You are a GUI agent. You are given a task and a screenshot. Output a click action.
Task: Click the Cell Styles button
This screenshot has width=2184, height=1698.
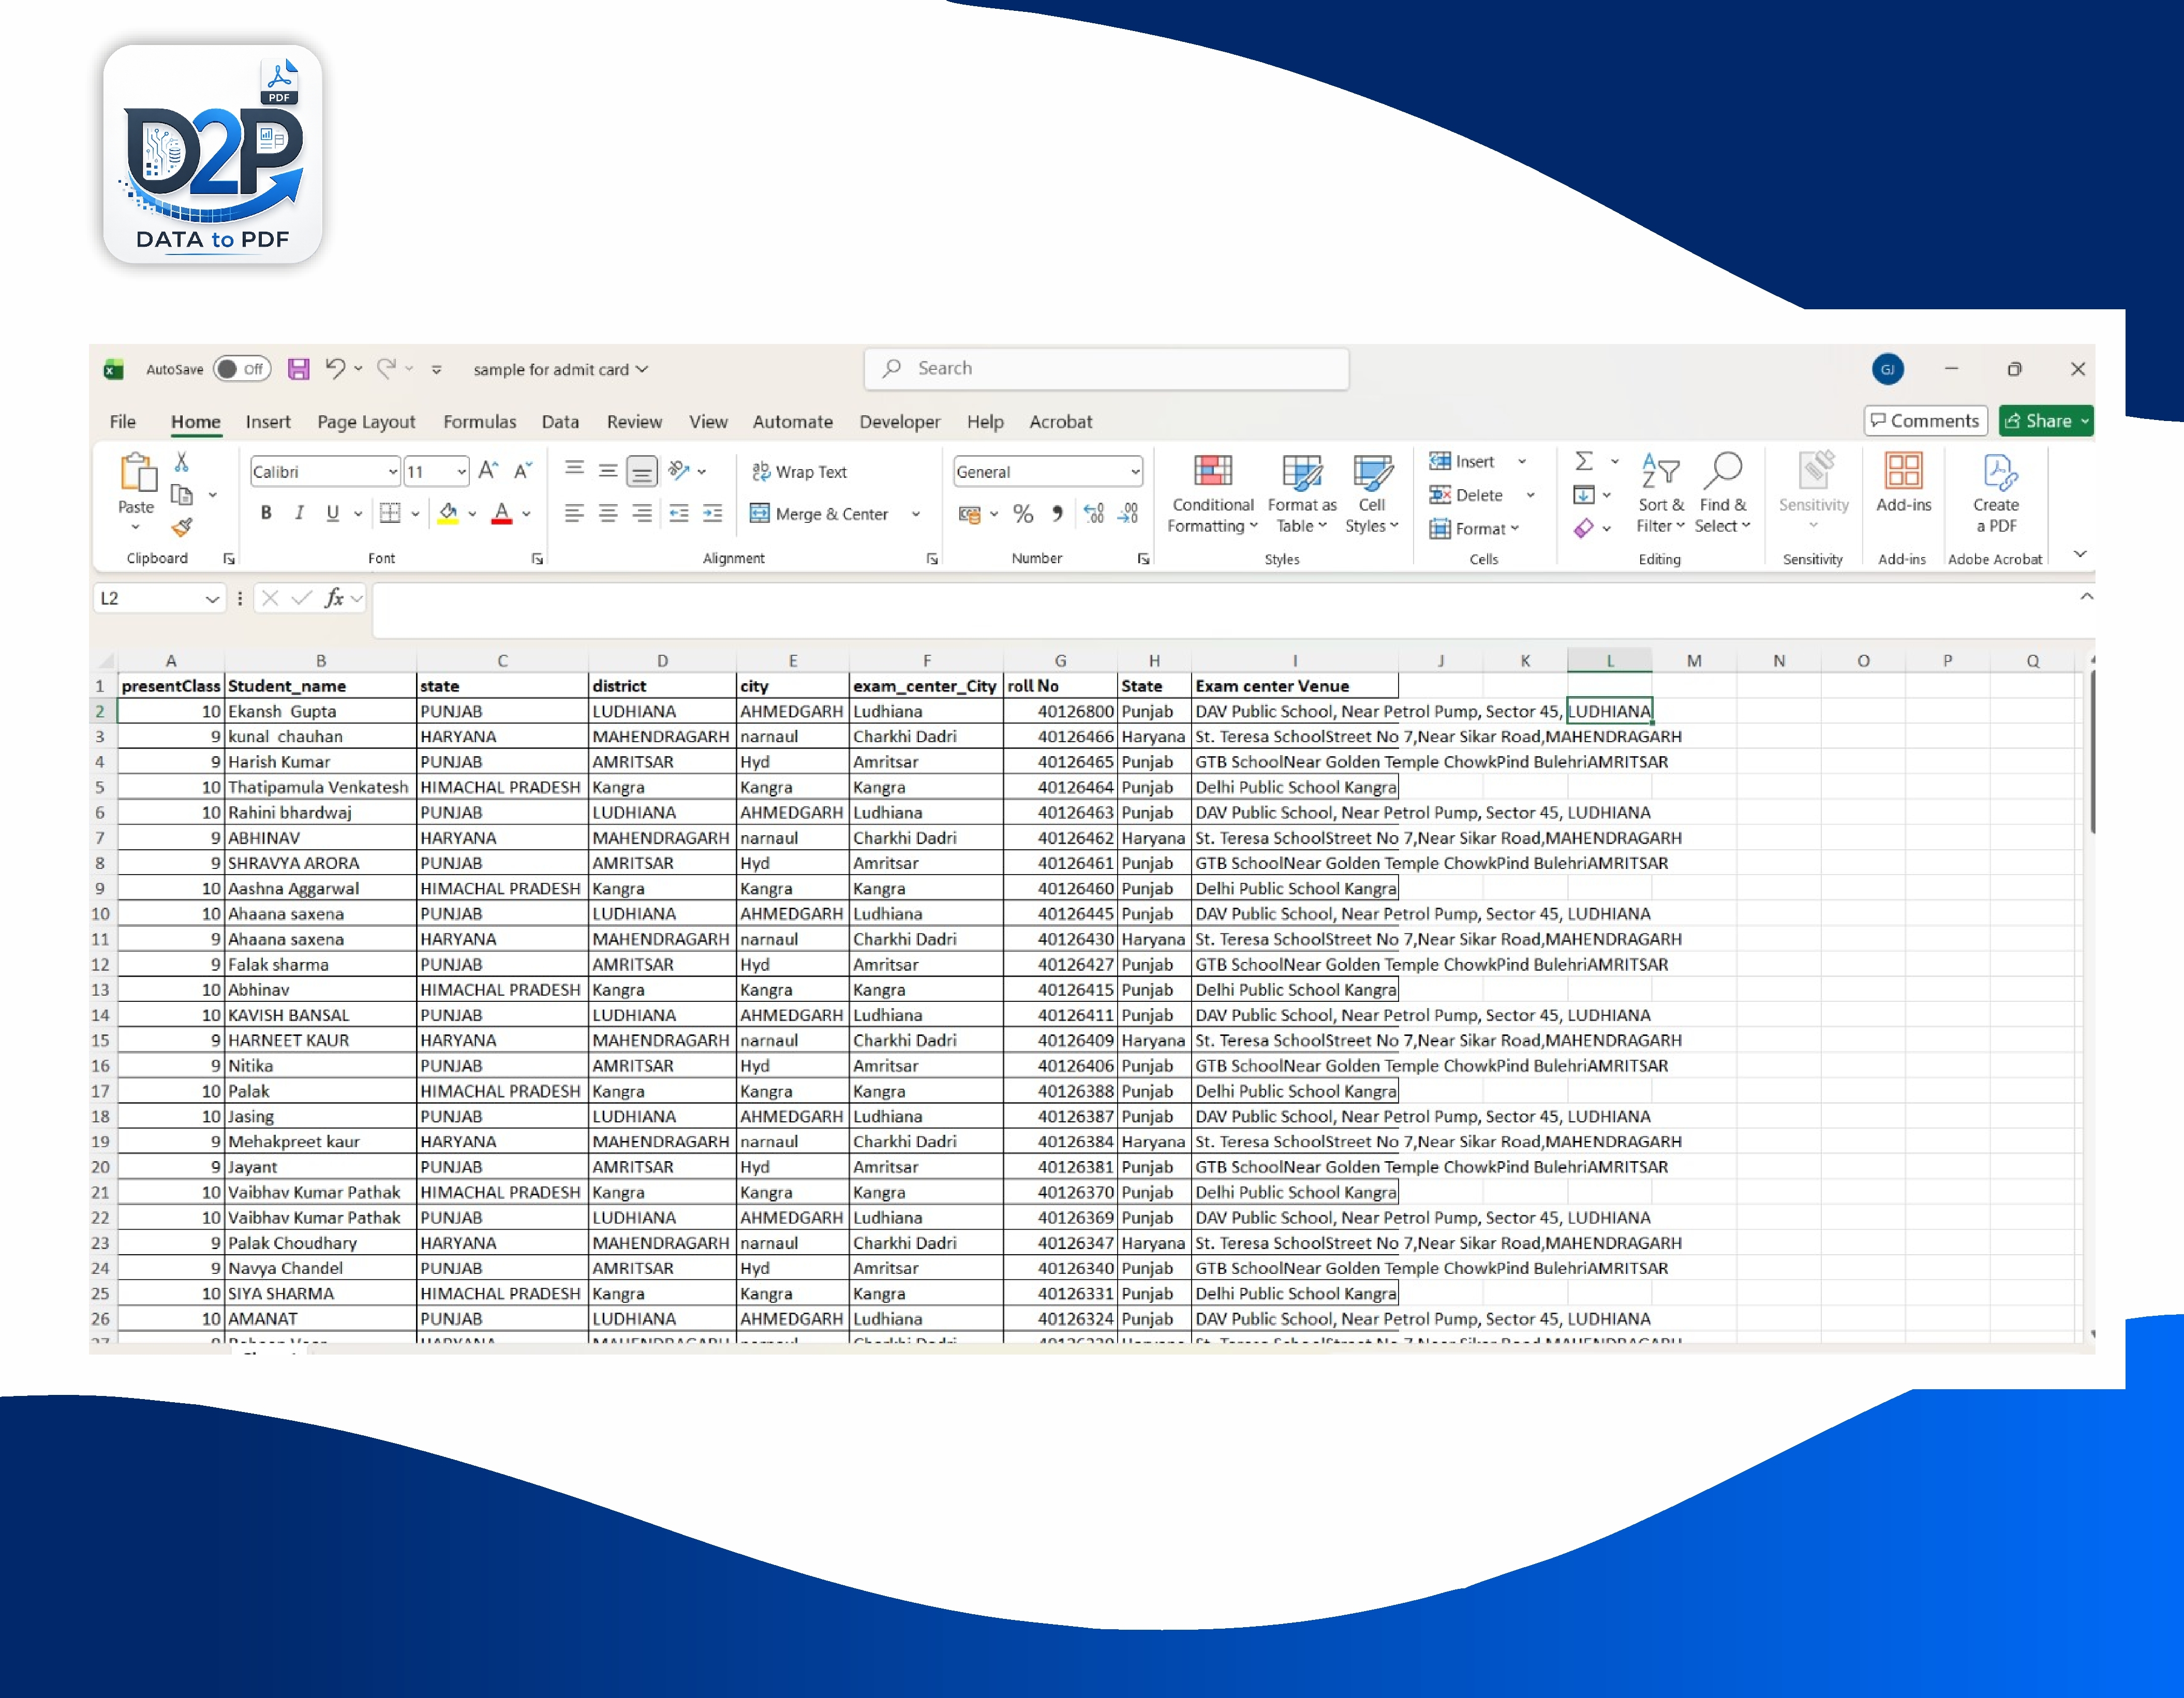(1372, 494)
